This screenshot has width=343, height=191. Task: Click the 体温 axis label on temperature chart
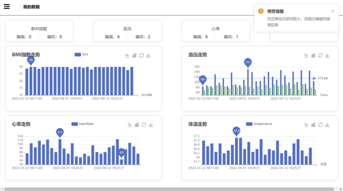pos(324,164)
